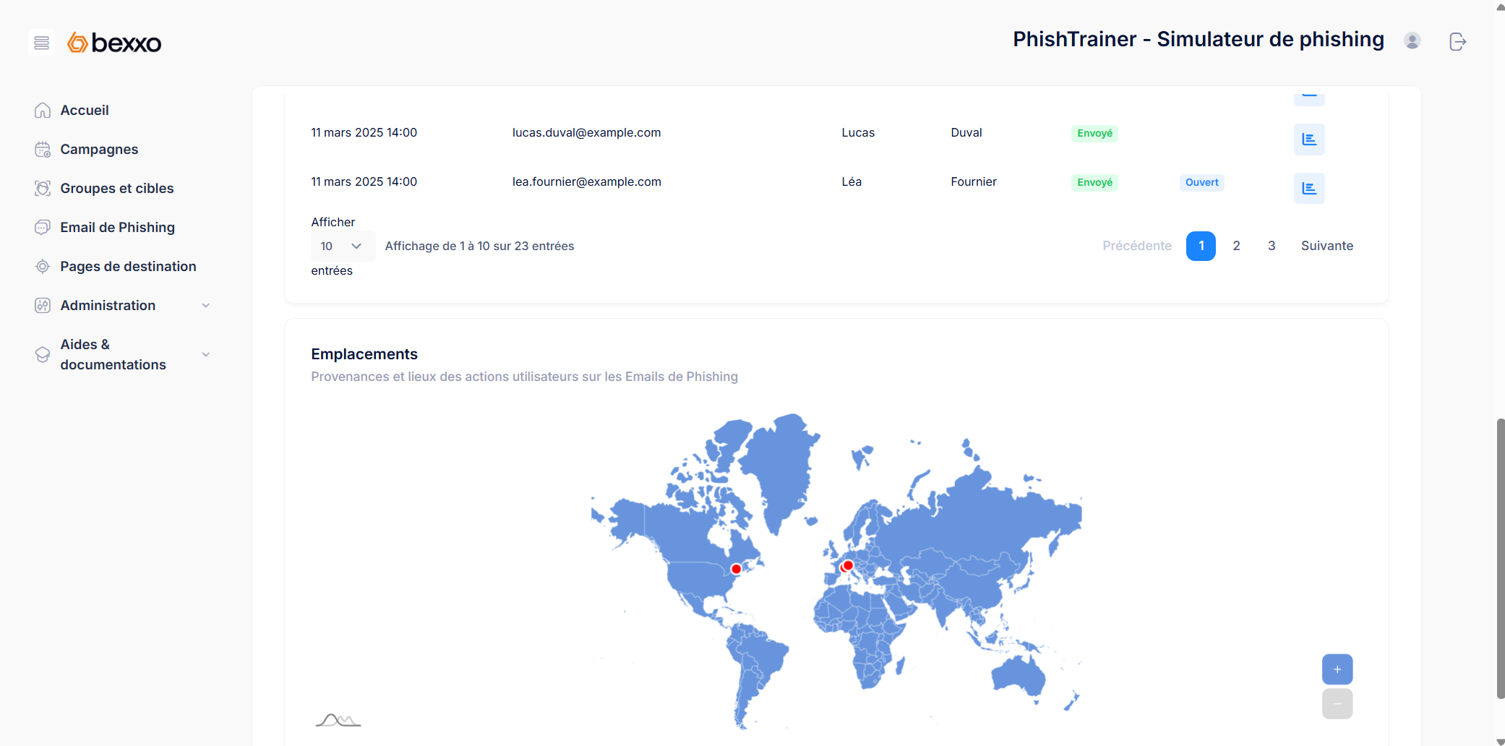Open the entries-per-page dropdown showing 10
The width and height of the screenshot is (1505, 746).
342,246
